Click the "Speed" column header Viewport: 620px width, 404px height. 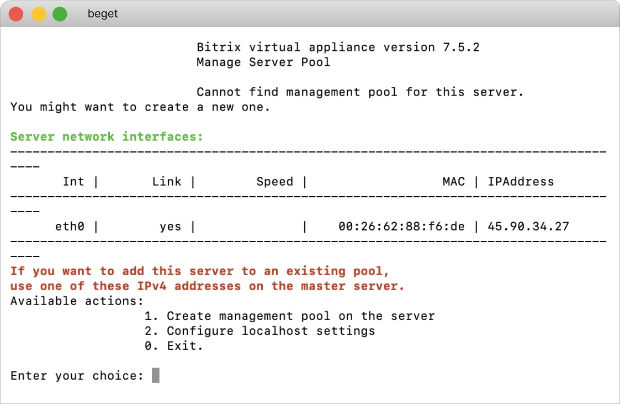coord(274,181)
